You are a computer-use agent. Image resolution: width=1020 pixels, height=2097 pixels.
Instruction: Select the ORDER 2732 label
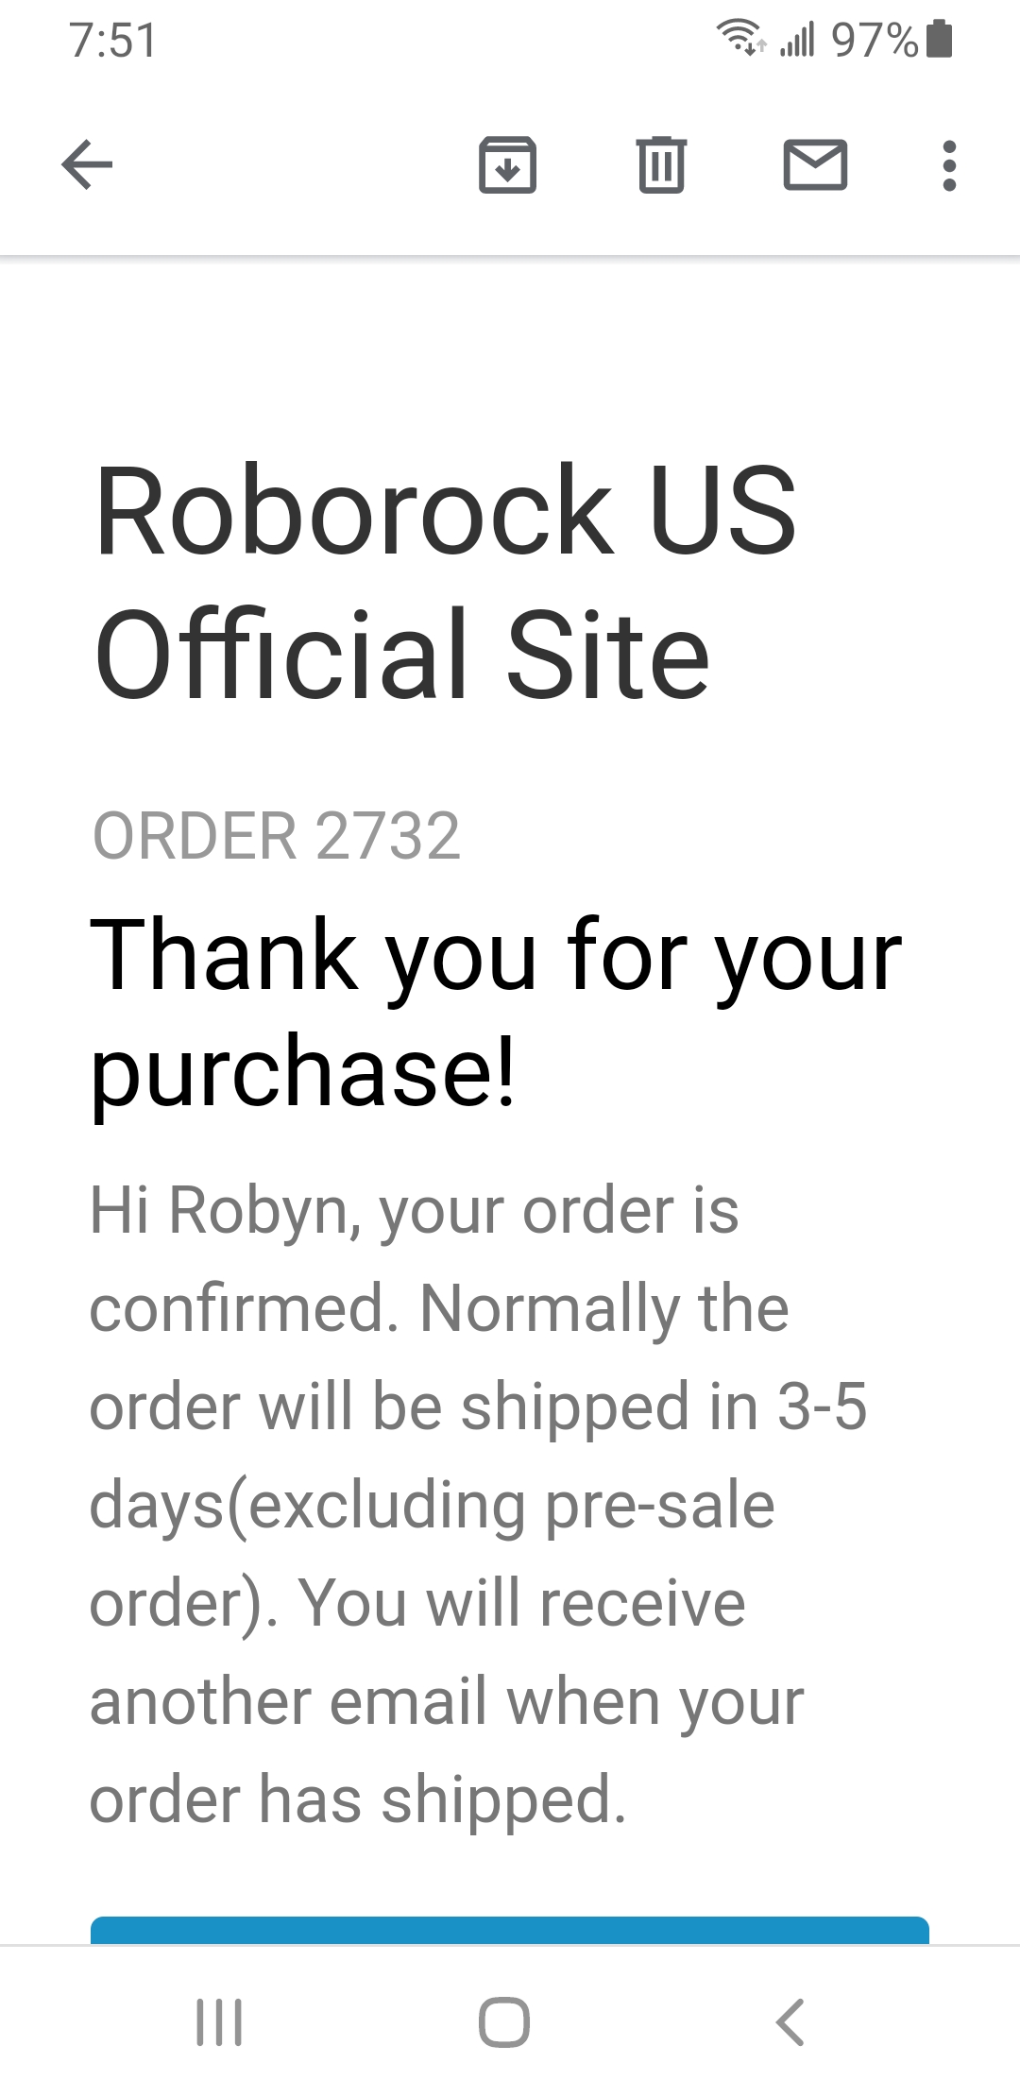point(277,836)
